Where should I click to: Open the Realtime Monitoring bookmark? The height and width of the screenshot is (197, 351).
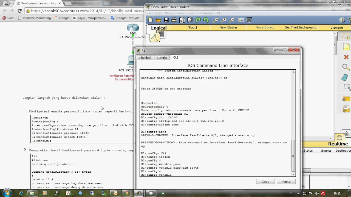[x=34, y=18]
